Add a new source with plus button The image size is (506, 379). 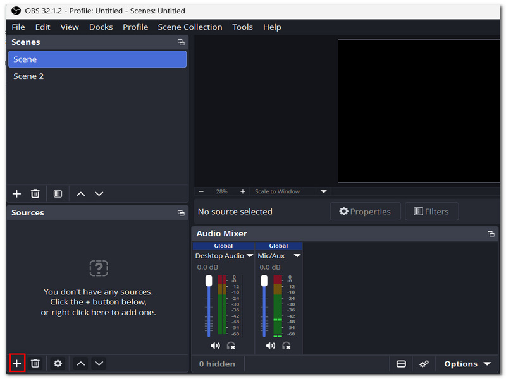coord(17,364)
